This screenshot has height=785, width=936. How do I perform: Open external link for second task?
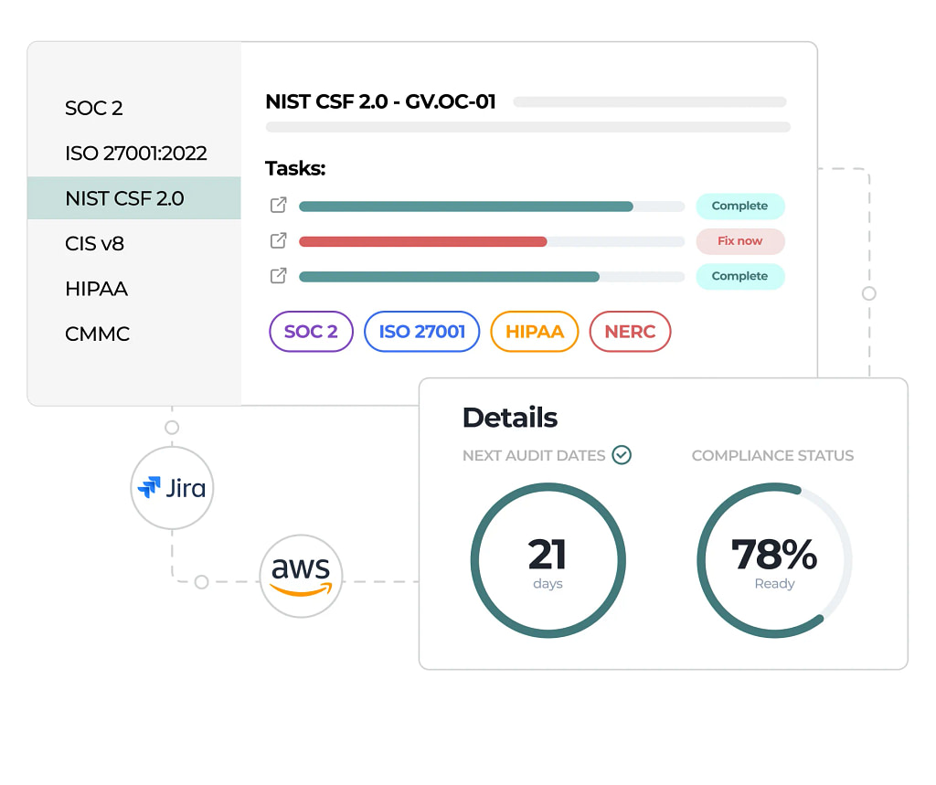tap(279, 241)
